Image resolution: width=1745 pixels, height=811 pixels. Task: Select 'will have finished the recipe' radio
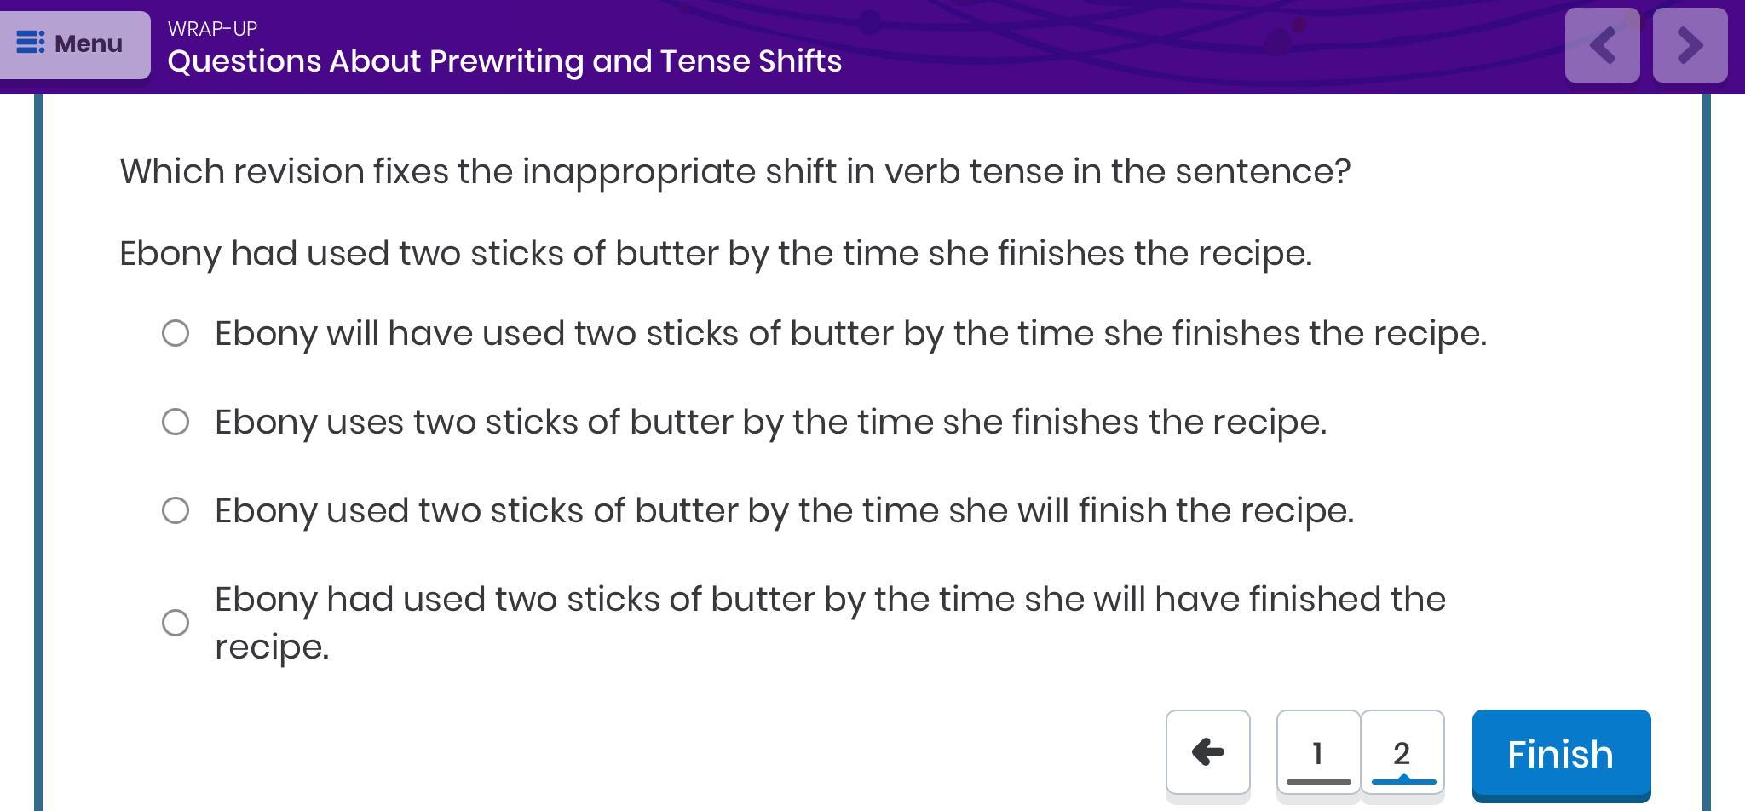pyautogui.click(x=176, y=623)
